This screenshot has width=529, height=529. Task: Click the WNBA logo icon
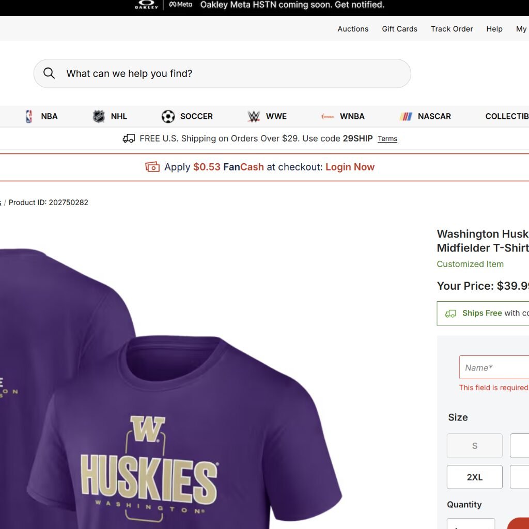pos(327,116)
